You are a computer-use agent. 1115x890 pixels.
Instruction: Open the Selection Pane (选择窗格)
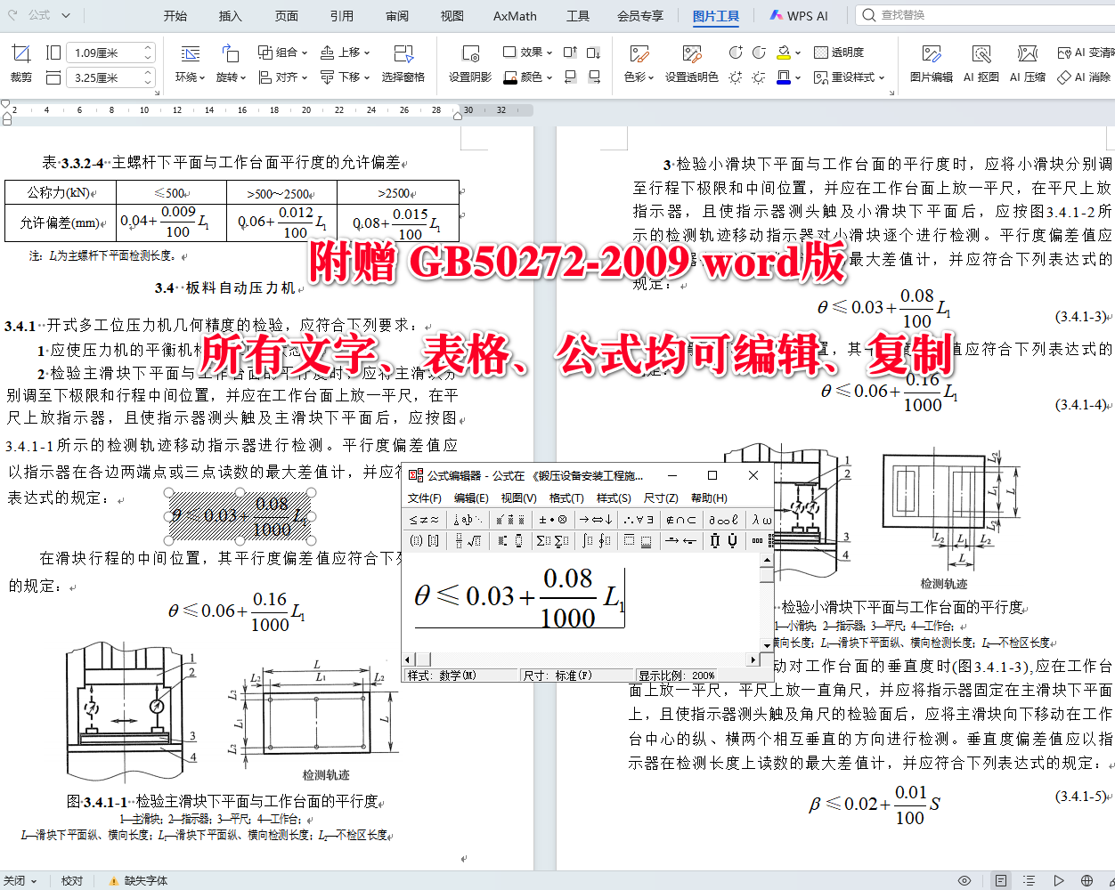[x=403, y=64]
